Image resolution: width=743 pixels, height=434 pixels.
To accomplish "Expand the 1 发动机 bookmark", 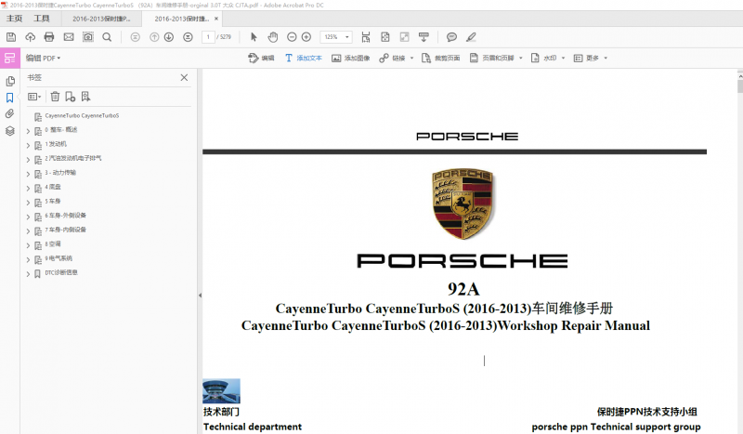I will click(x=28, y=145).
